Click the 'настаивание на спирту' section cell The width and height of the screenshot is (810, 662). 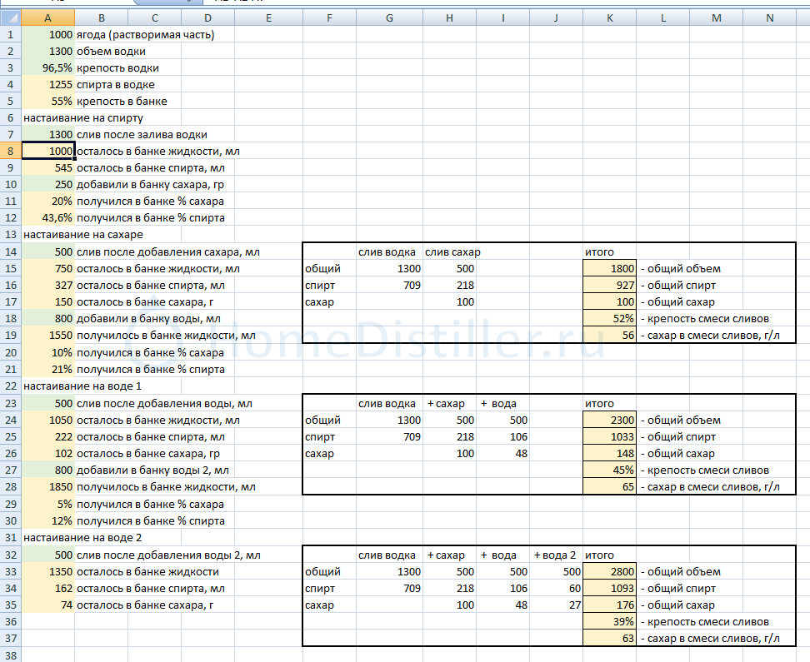83,118
